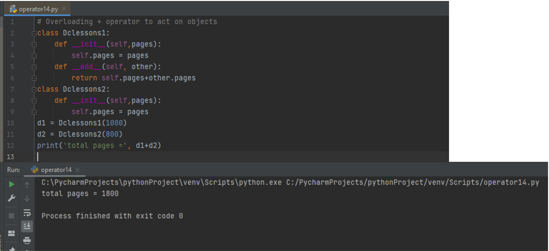Toggle soft-wrap in the Run console
This screenshot has width=549, height=251.
point(27,213)
